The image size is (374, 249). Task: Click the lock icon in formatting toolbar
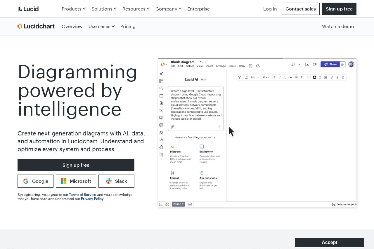coord(343,77)
